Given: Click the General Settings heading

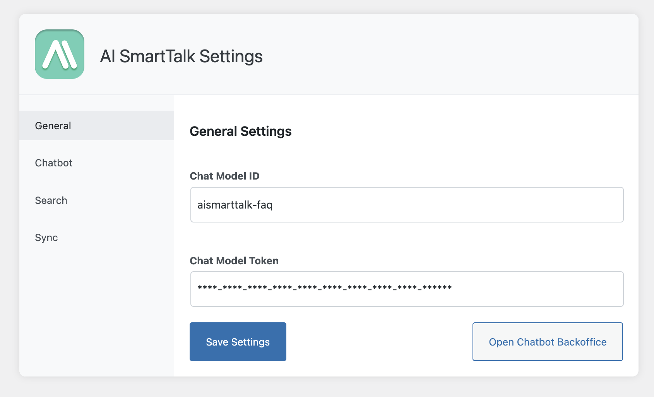Looking at the screenshot, I should pos(241,132).
